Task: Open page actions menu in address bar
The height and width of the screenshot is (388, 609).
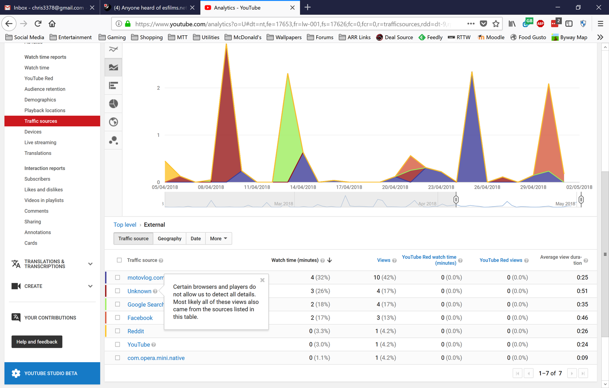Action: pyautogui.click(x=471, y=24)
